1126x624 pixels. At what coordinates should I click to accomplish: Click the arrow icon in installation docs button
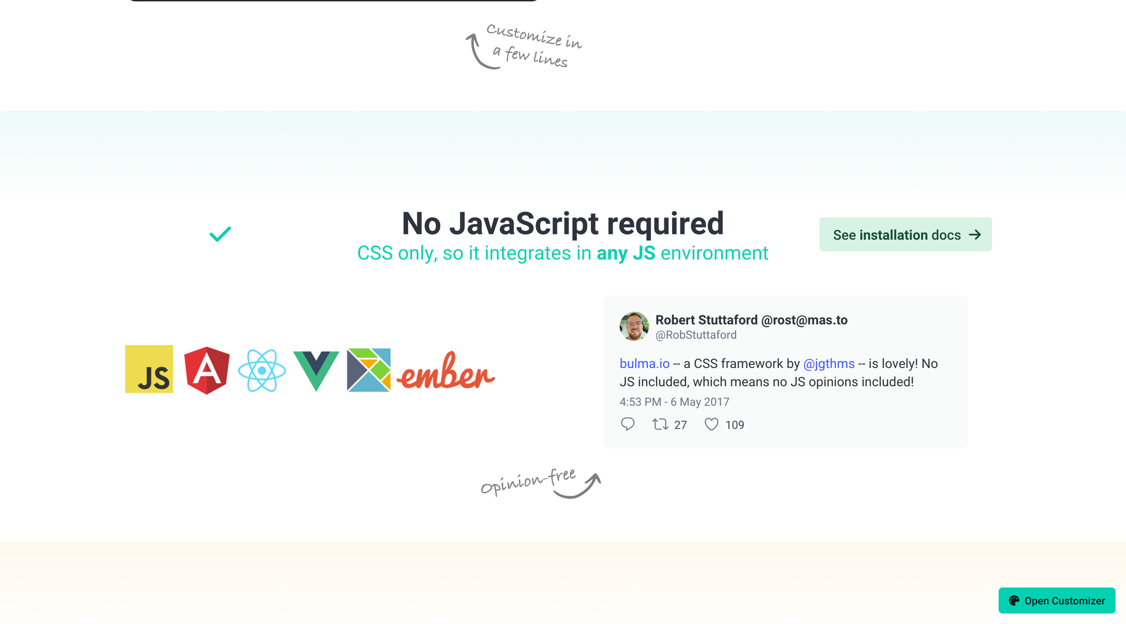(975, 235)
